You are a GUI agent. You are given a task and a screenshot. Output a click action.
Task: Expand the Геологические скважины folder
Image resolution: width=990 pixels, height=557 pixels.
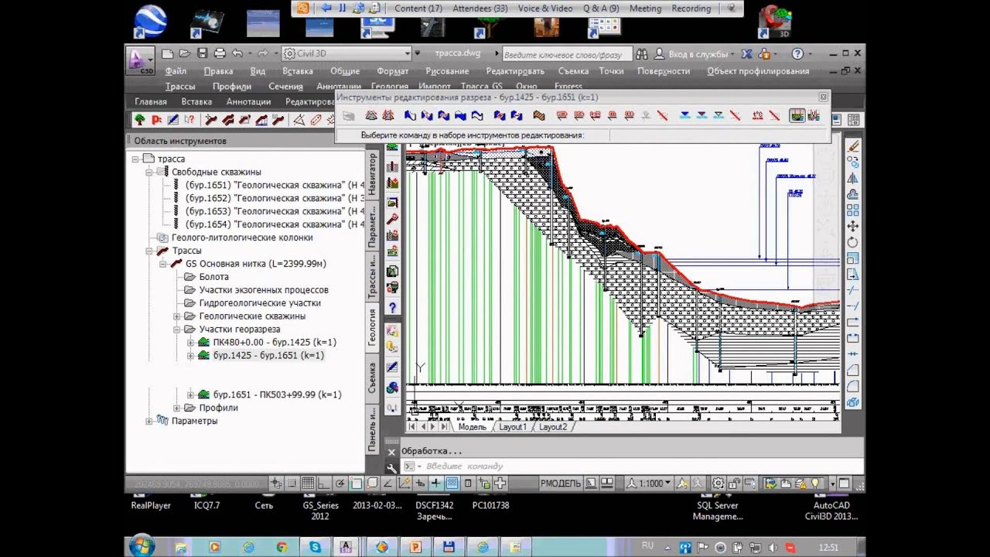tap(177, 316)
